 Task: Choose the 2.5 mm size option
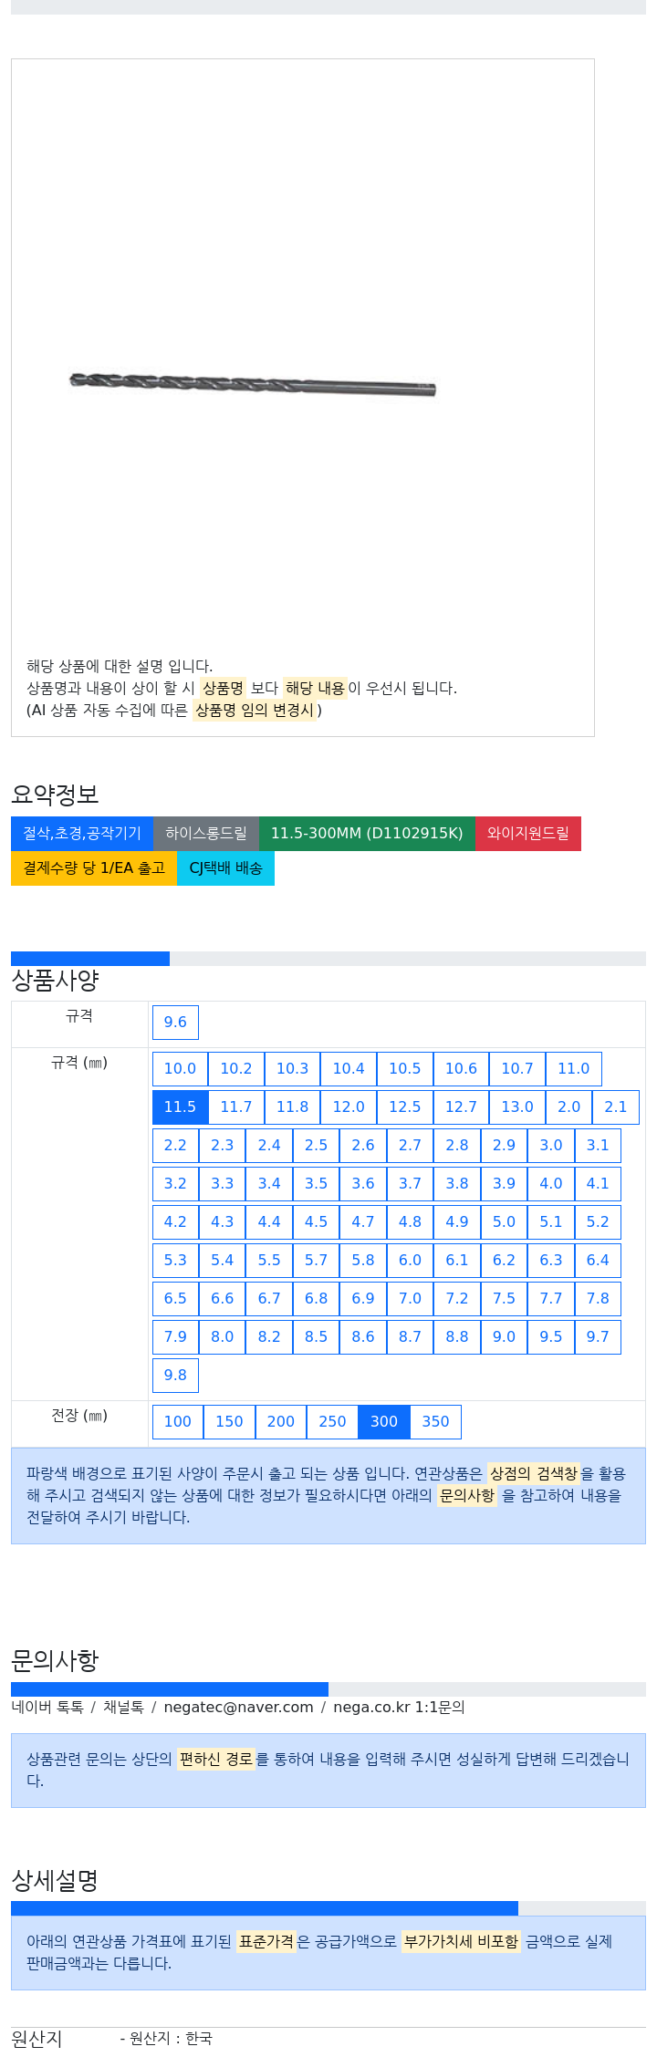[316, 1146]
